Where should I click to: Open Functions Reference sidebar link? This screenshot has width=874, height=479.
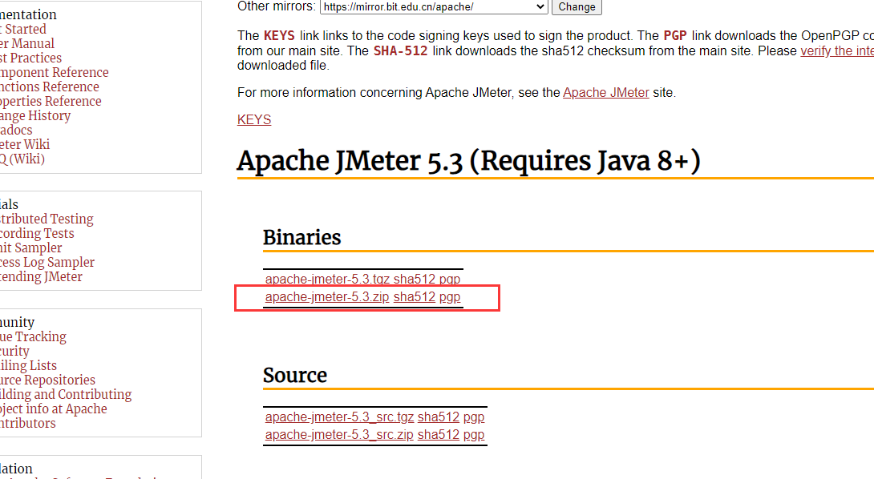[x=50, y=87]
